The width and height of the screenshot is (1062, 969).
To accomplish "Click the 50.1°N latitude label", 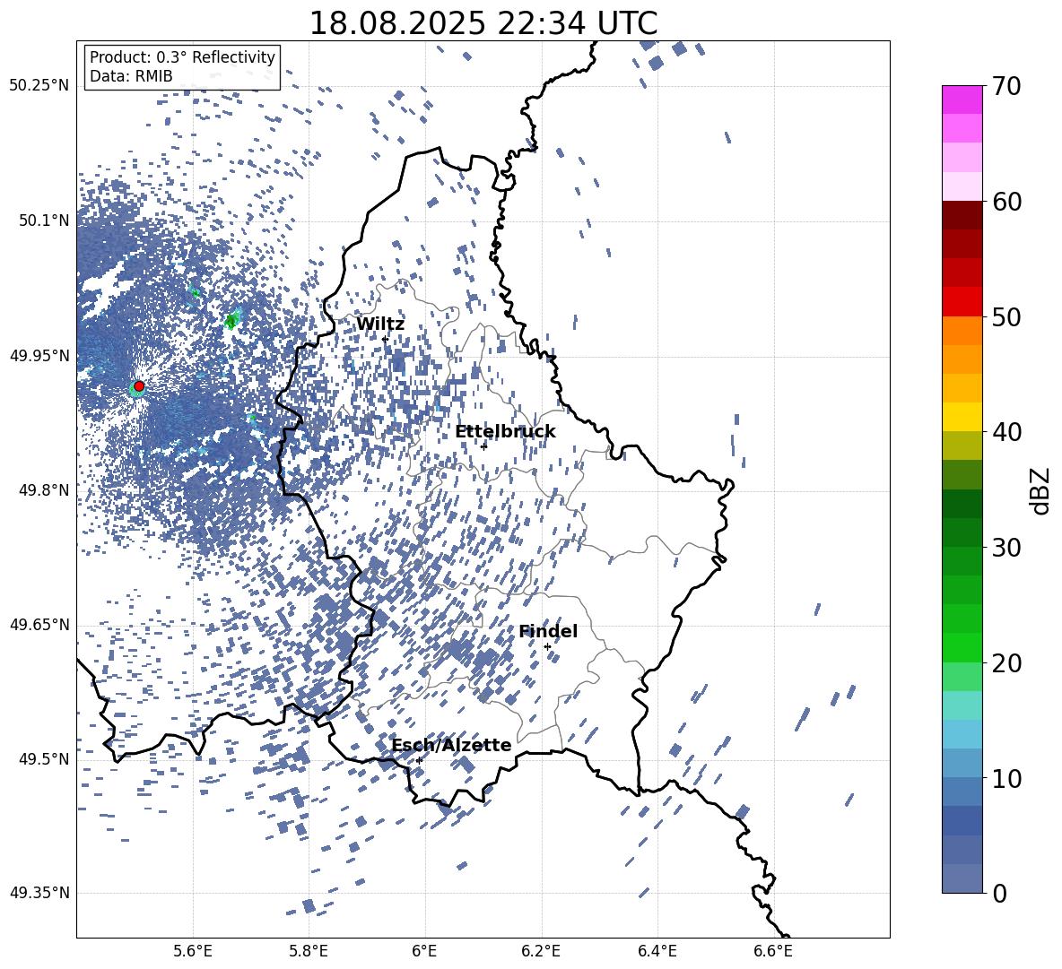I will 43,221.
